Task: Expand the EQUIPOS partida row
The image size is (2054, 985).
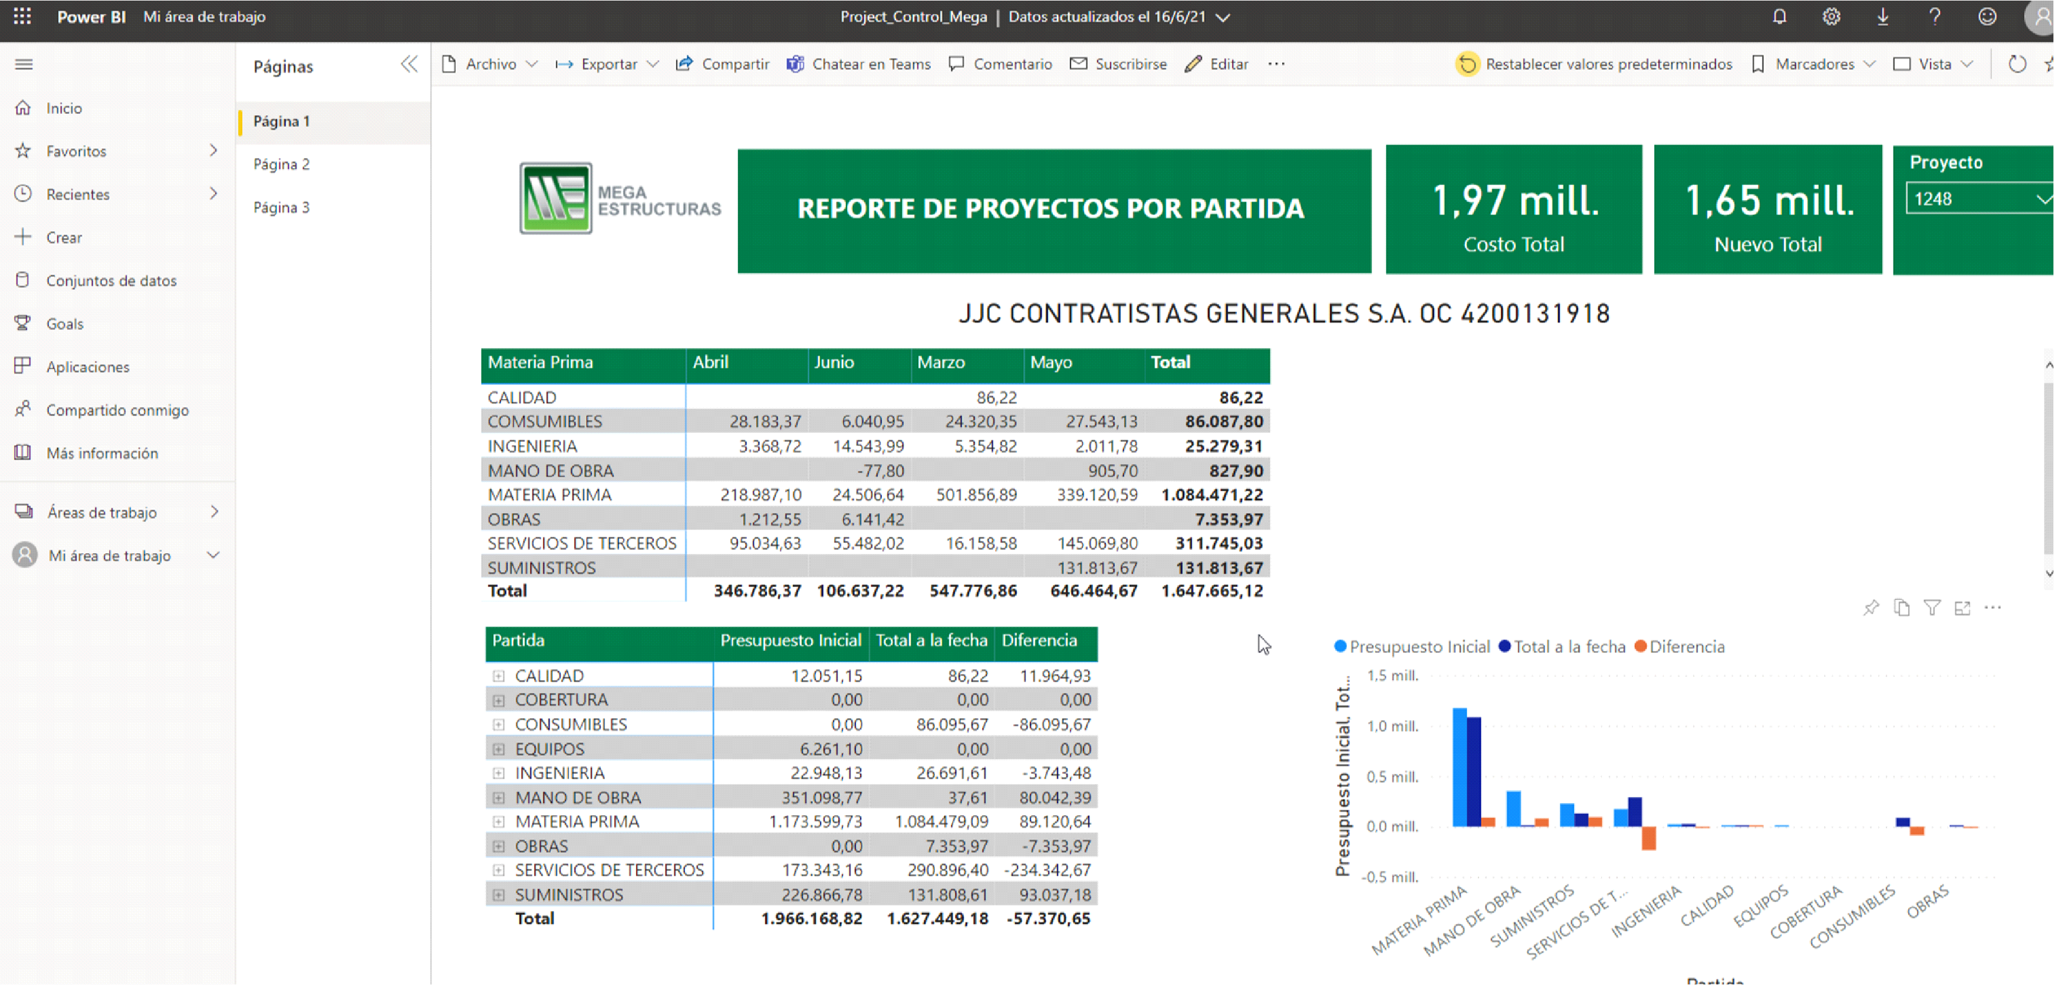Action: point(499,749)
